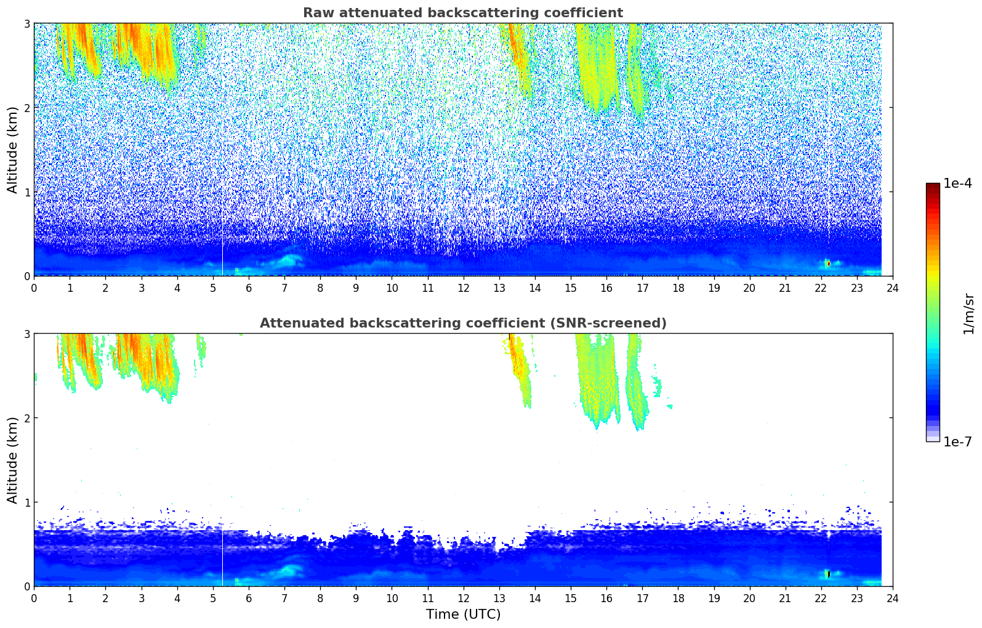Viewport: 982px width, 628px height.
Task: Click the "1e-7" colorbar minimum label
Action: point(957,442)
